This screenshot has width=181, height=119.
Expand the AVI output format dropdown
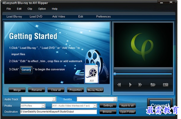click(95, 106)
